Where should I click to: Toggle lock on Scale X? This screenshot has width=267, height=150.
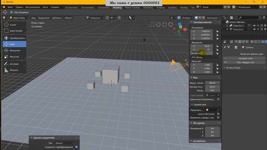coord(217,65)
